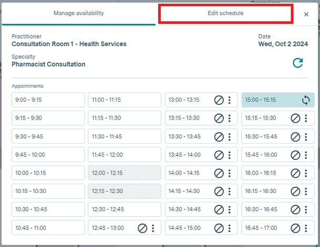Block the 13:15 - 13:30 slot

(x=219, y=118)
